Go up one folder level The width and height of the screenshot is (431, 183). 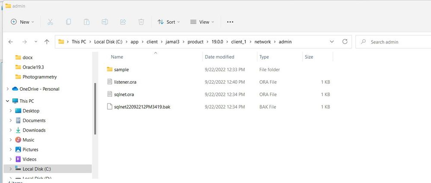47,42
